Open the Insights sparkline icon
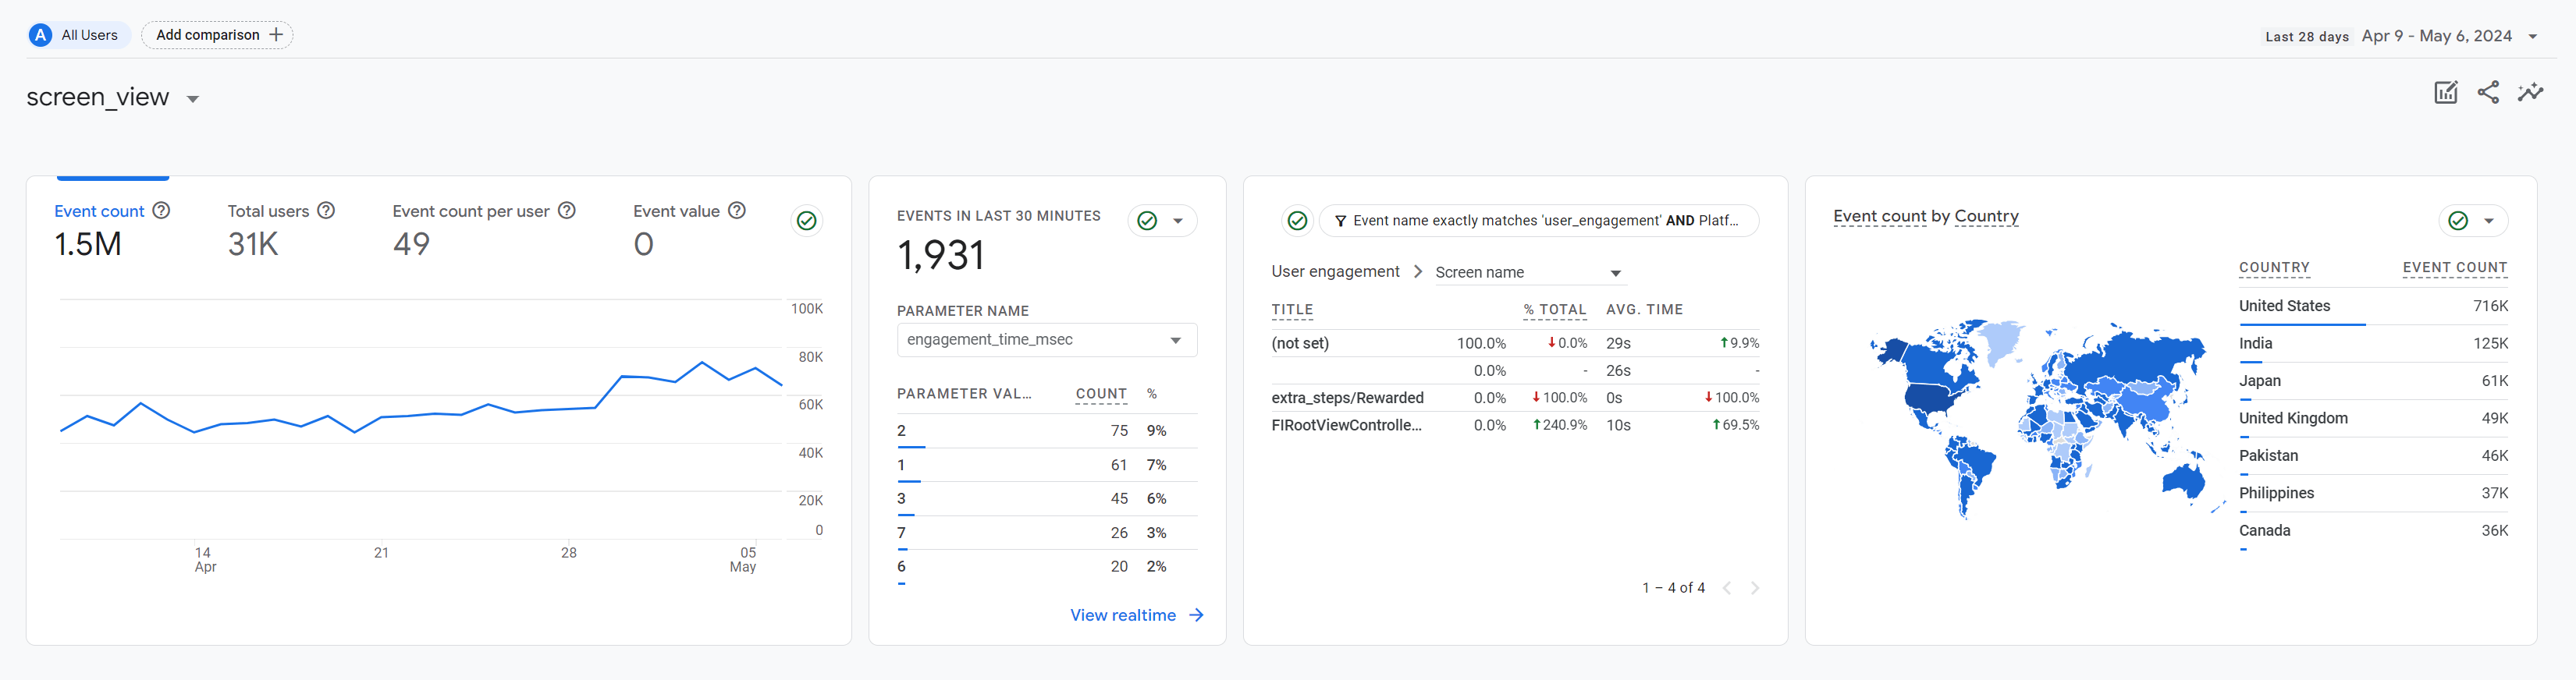 click(x=2530, y=93)
